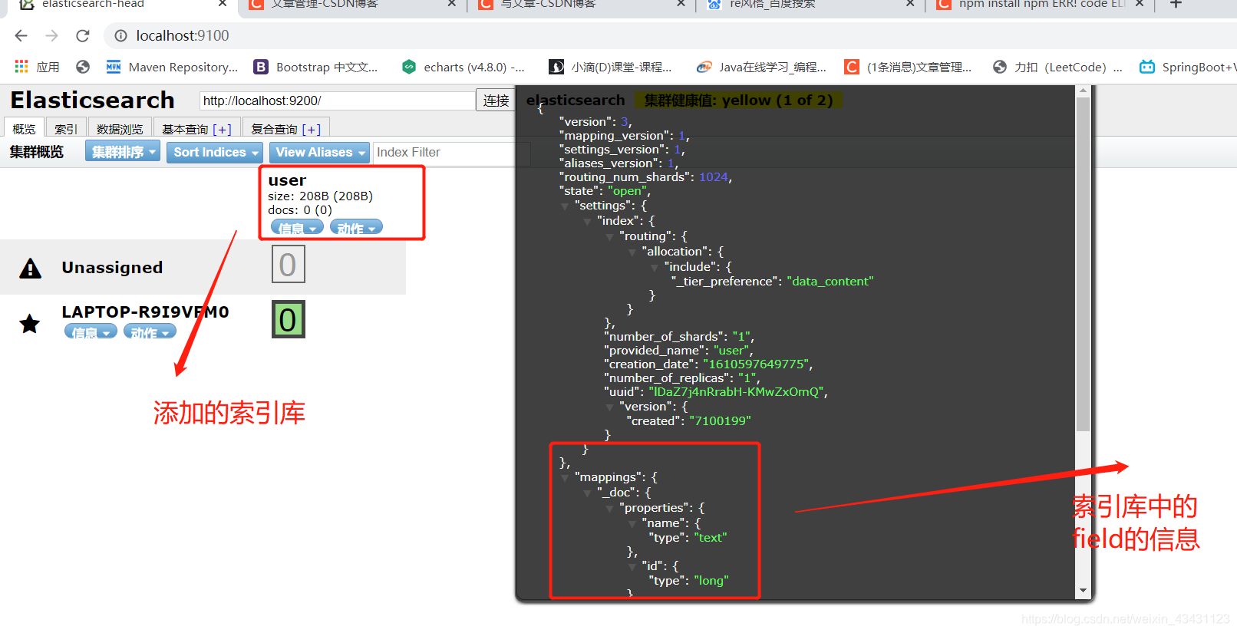Collapse the "id" field JSON node
Viewport: 1237px width, 633px height.
pos(632,567)
